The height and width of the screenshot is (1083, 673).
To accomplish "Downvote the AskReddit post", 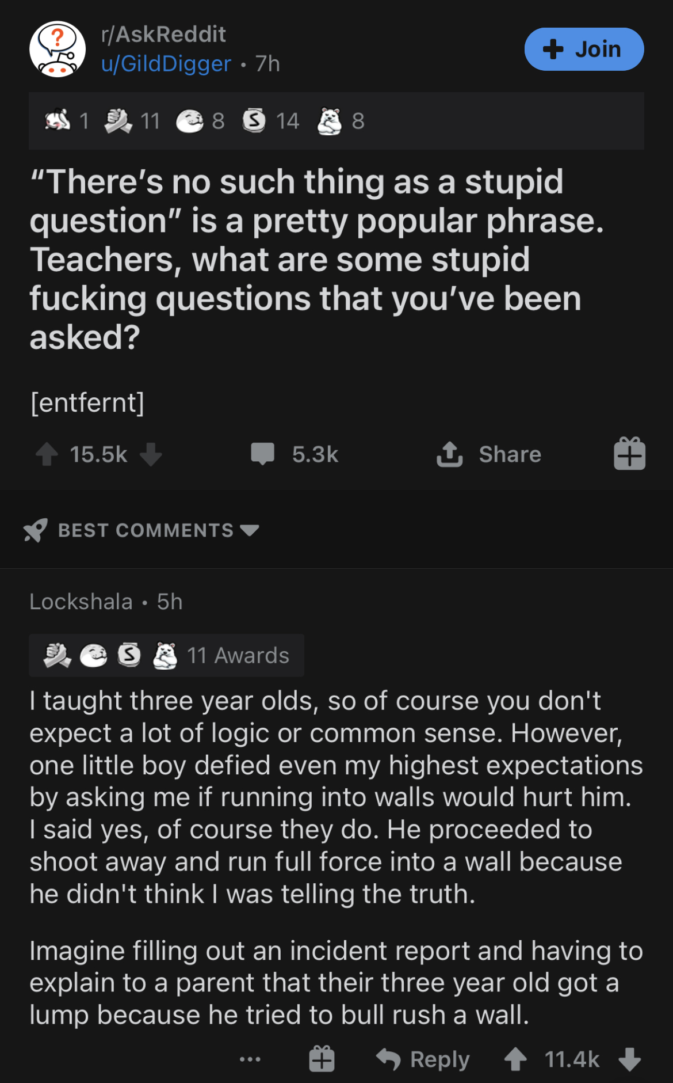I will tap(151, 454).
